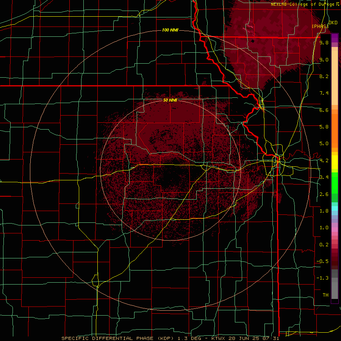Click the 5.8 scale value
The image size is (341, 341).
pos(324,127)
